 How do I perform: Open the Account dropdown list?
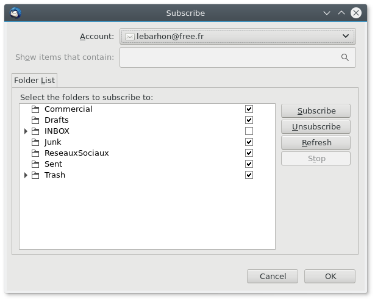pos(238,37)
